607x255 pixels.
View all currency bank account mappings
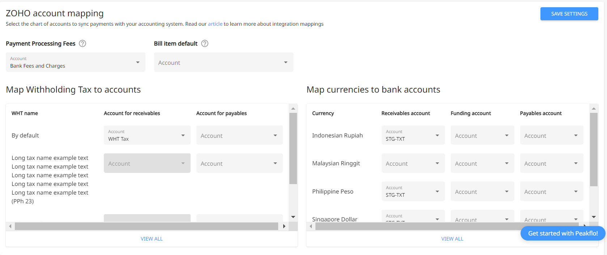[452, 239]
